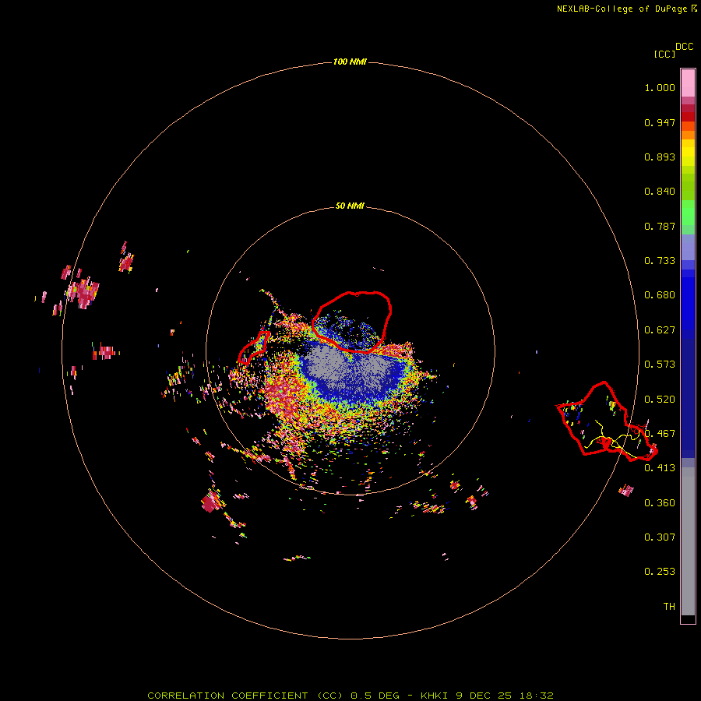Screen dimensions: 701x701
Task: Pick the red swatch just above 0.947
Action: point(688,117)
